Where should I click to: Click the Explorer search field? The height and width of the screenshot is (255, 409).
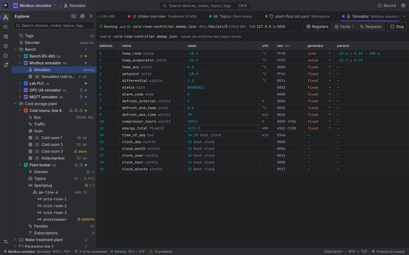[x=54, y=25]
